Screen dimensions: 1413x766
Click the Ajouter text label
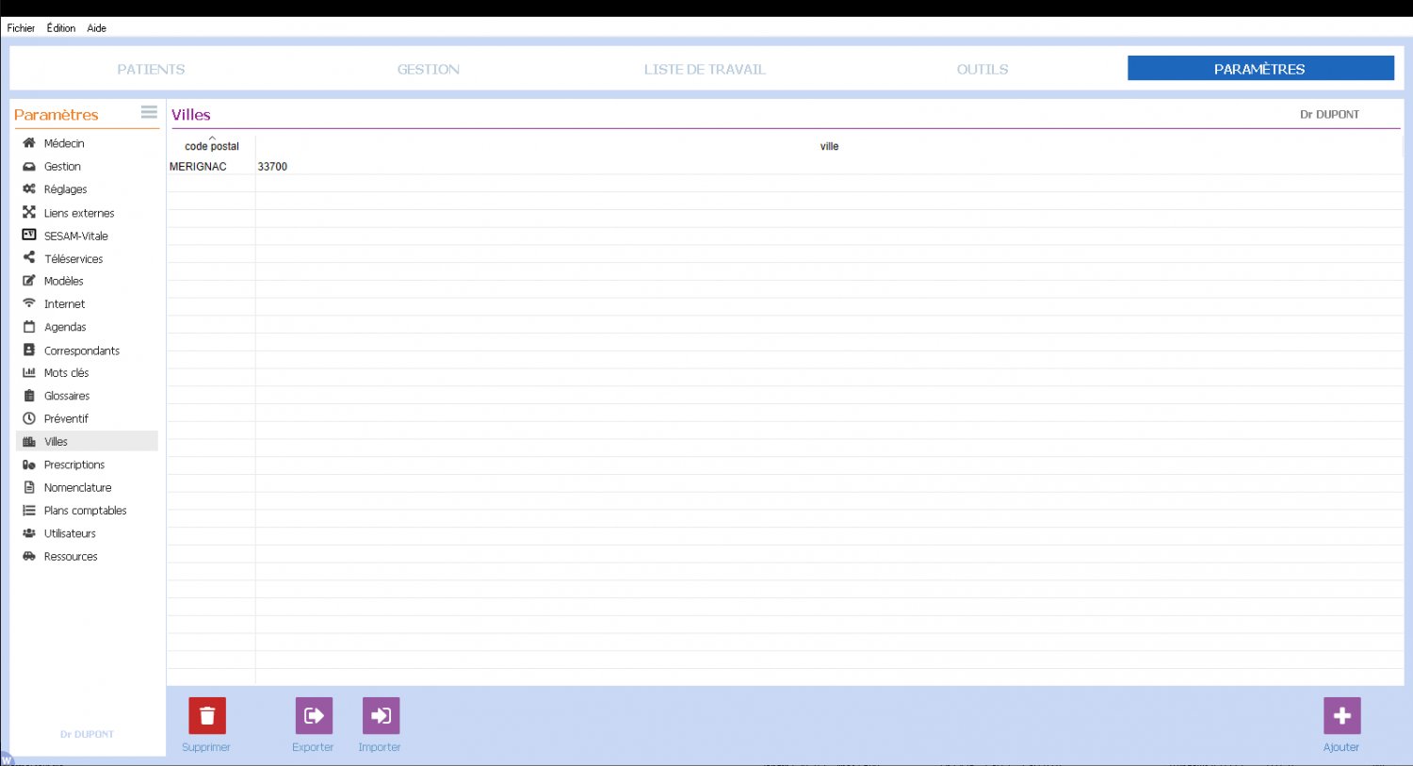point(1341,747)
